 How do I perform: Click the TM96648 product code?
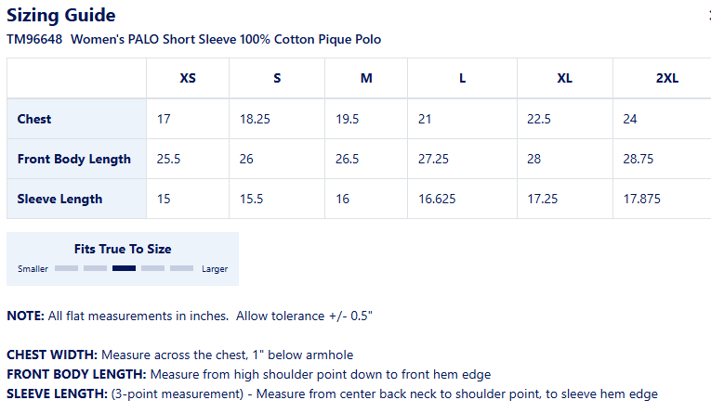point(34,40)
